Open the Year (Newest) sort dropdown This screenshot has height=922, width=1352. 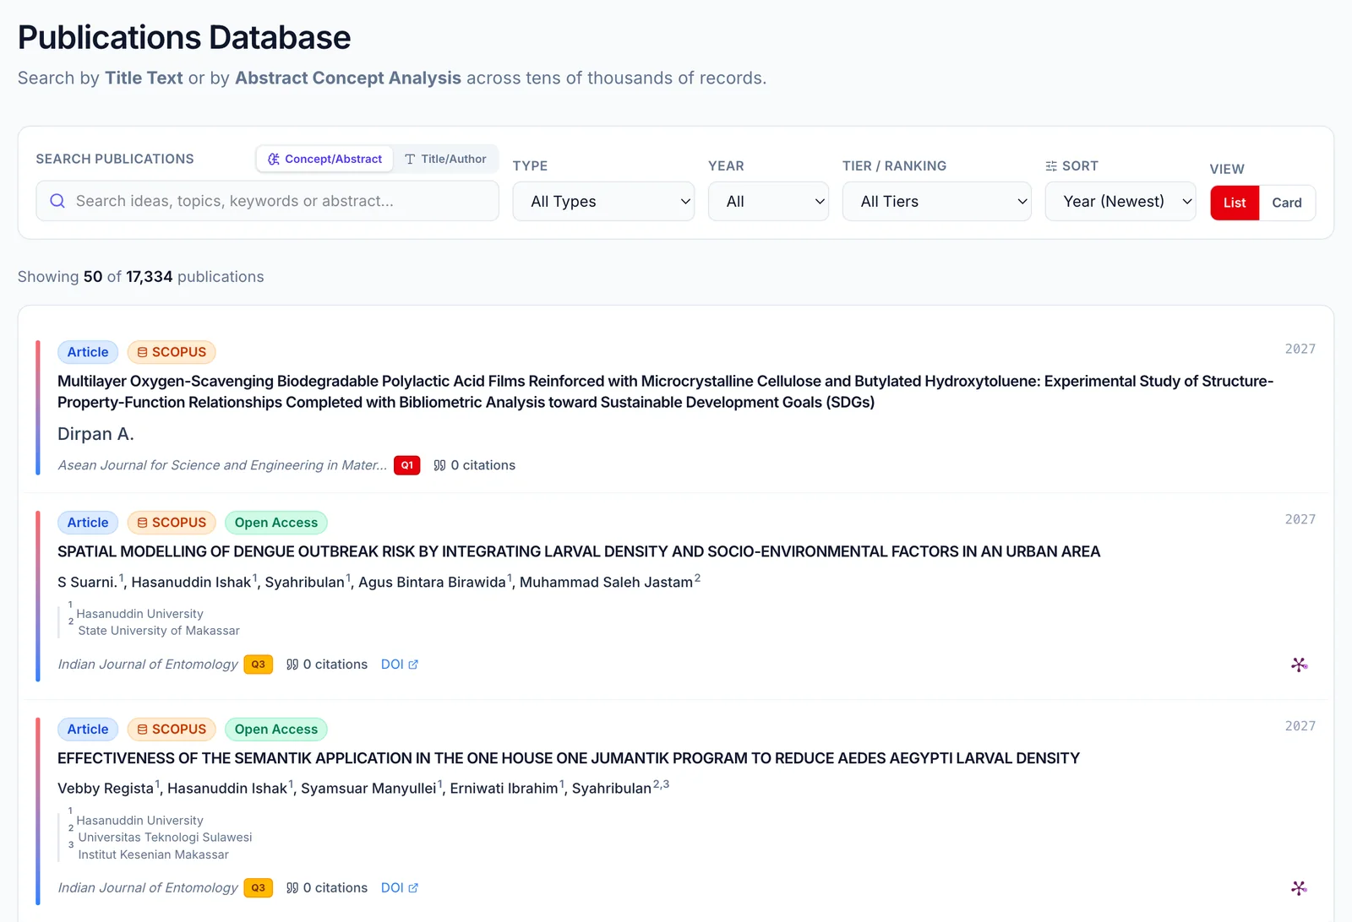(1120, 201)
